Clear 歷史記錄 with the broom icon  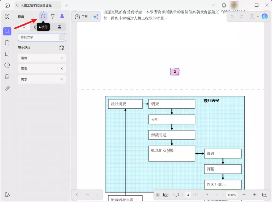62,48
